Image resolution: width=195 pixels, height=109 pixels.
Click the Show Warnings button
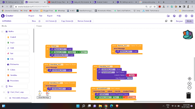pos(44,97)
